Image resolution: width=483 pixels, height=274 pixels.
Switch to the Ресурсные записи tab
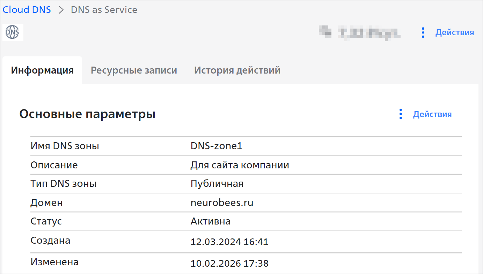[134, 70]
